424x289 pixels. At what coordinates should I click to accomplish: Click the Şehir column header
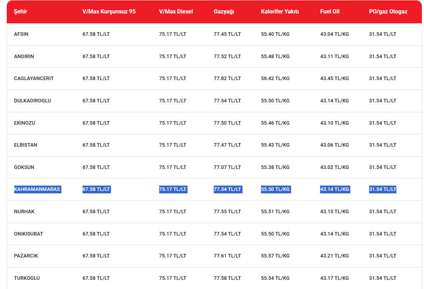click(x=21, y=12)
